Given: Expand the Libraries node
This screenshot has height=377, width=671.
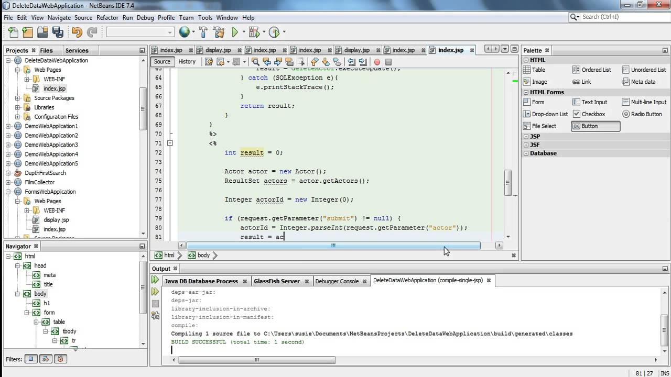Looking at the screenshot, I should click(x=18, y=108).
